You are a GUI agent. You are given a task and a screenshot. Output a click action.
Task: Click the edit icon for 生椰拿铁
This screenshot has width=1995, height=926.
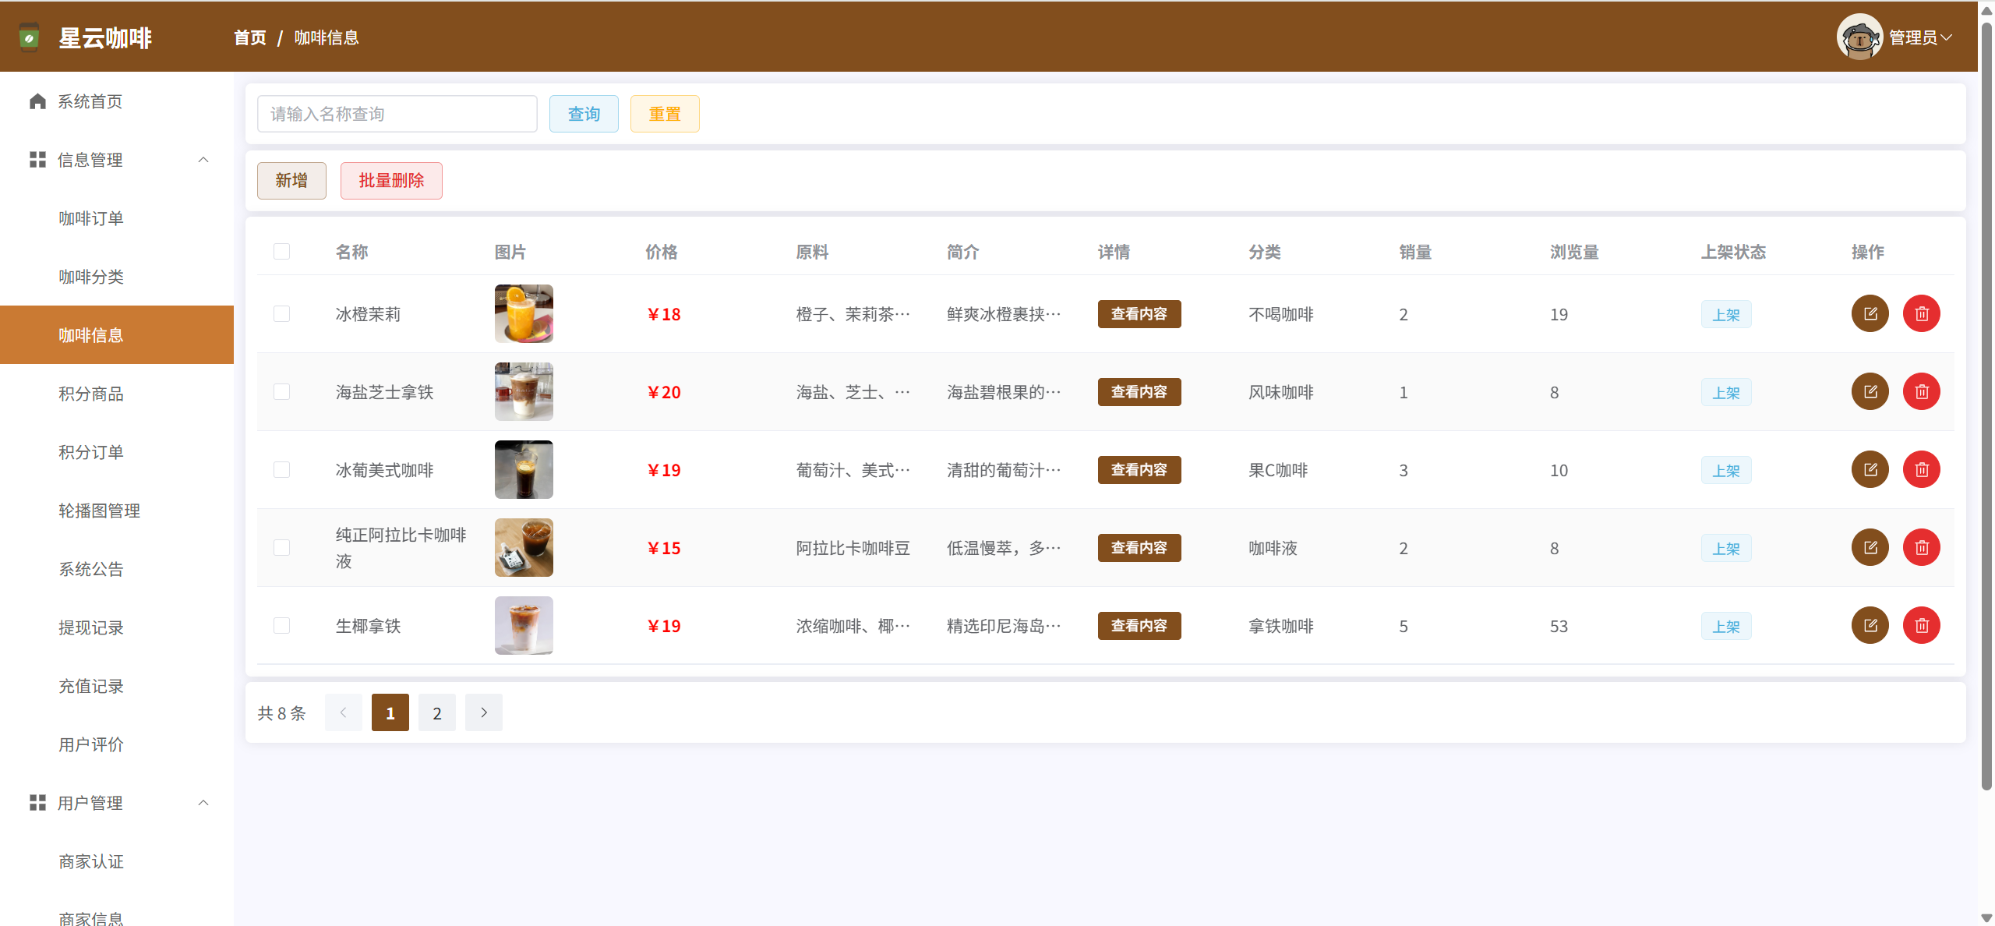coord(1870,626)
